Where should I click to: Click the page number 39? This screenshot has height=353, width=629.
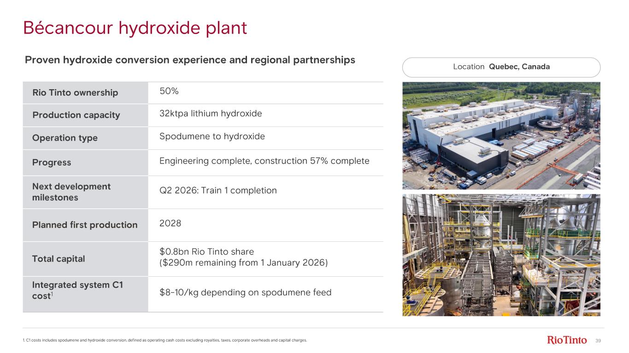pos(598,341)
